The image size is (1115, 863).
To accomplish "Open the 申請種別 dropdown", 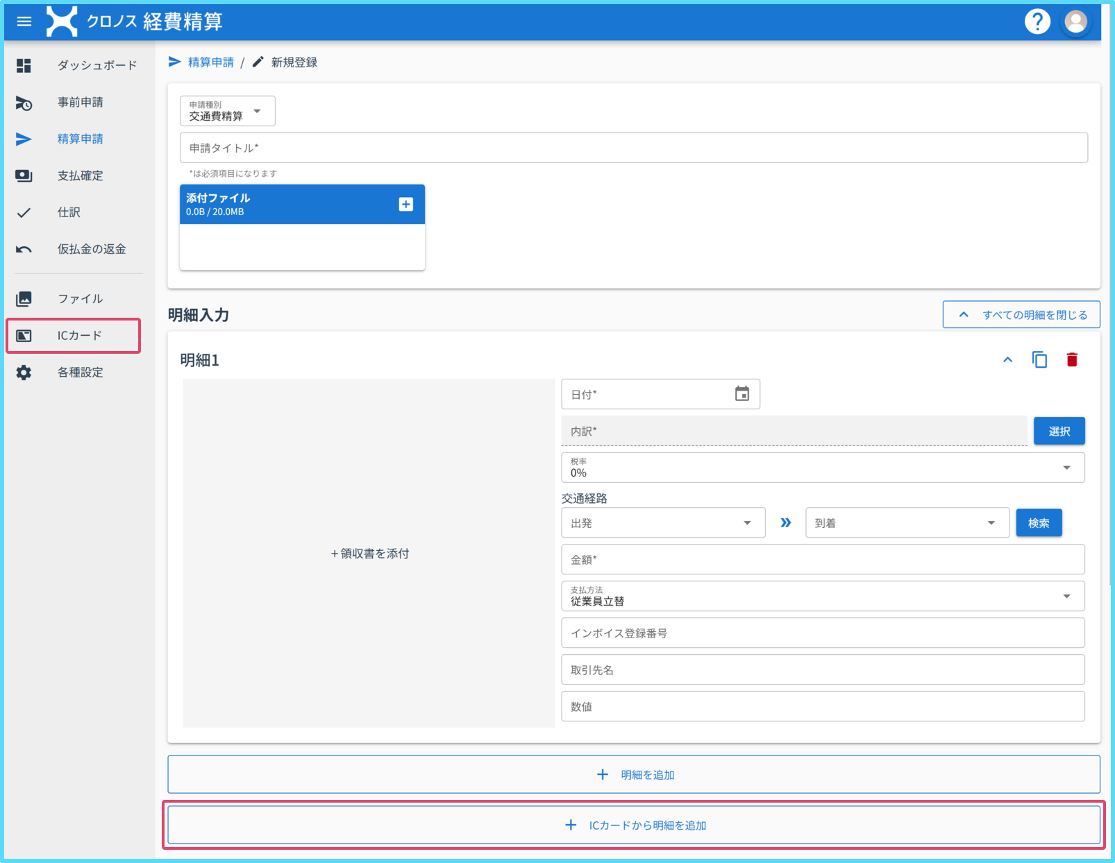I will coord(228,111).
